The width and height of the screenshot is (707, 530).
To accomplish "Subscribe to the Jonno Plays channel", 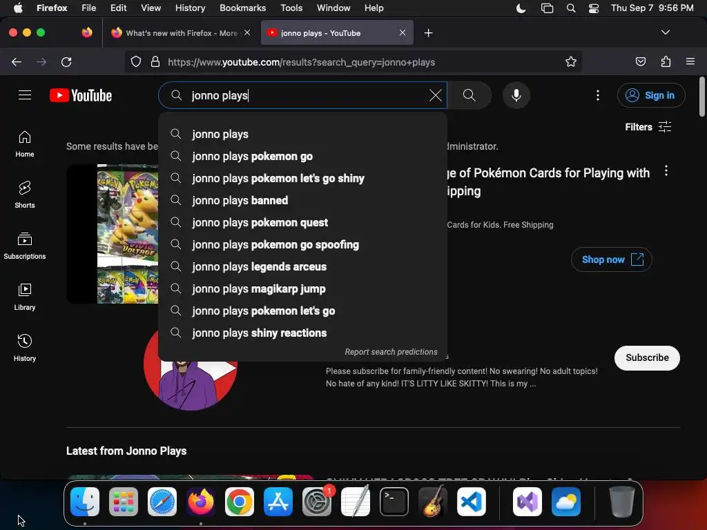I will coord(647,358).
